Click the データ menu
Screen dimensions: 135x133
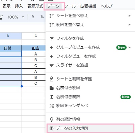tap(53, 6)
